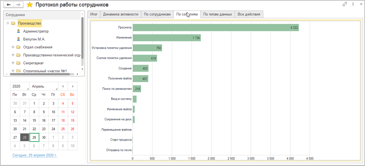Collapse the Производство tree node
Viewport: 365px width, 166px height.
tap(8, 23)
